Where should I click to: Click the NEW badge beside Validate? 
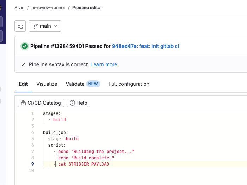(x=93, y=84)
